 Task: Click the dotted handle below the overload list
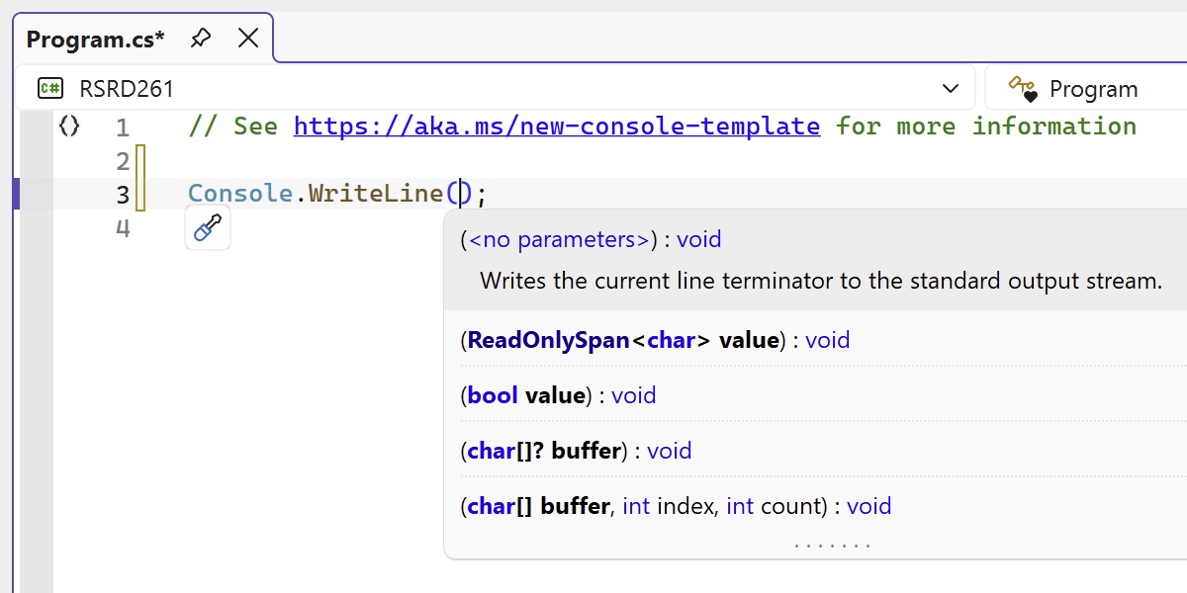tap(832, 545)
